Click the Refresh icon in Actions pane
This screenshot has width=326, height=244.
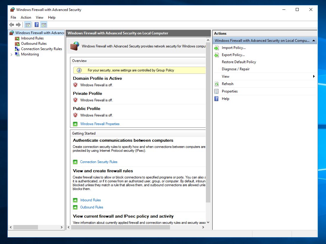[x=217, y=84]
